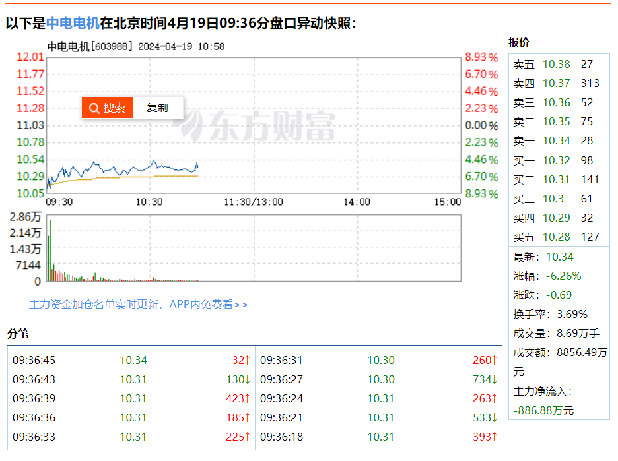Select the 卖二 price 10.35

pos(557,121)
